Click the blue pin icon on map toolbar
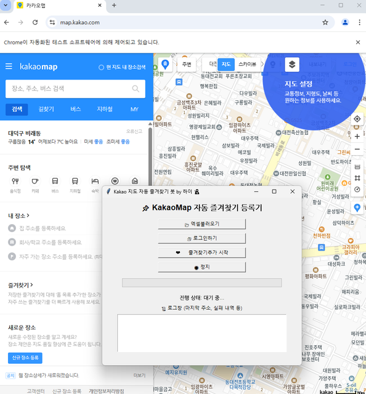 pos(165,65)
